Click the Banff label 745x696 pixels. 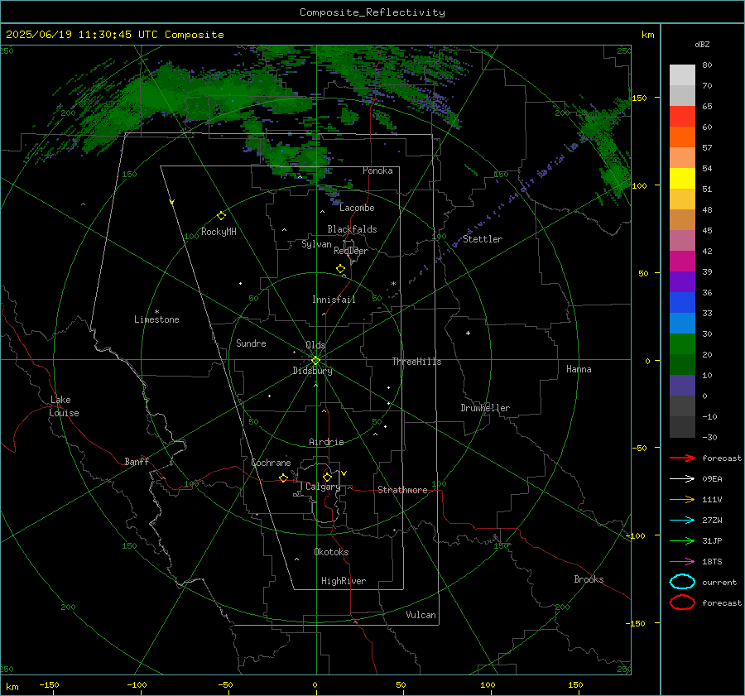coord(137,461)
